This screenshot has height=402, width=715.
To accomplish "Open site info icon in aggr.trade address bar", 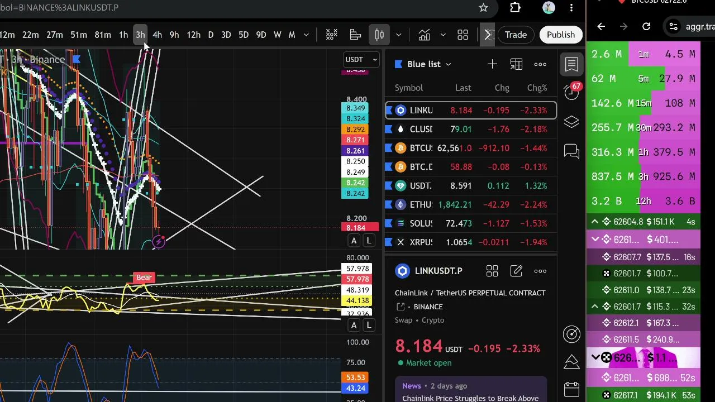I will point(674,26).
